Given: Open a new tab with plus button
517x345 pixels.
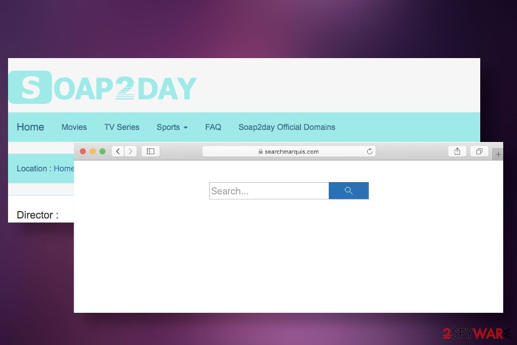Looking at the screenshot, I should [x=498, y=154].
